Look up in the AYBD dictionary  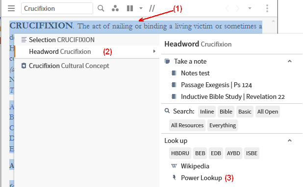pos(233,153)
